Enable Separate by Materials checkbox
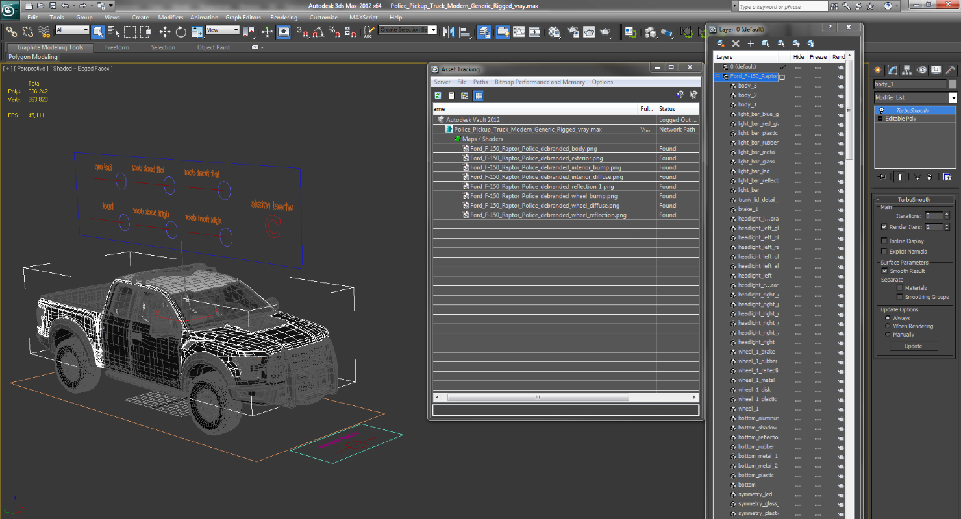This screenshot has width=961, height=519. pyautogui.click(x=899, y=288)
